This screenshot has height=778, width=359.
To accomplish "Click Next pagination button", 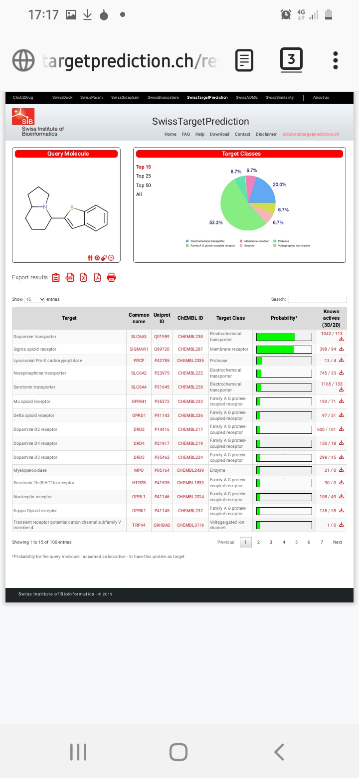I will (x=338, y=542).
